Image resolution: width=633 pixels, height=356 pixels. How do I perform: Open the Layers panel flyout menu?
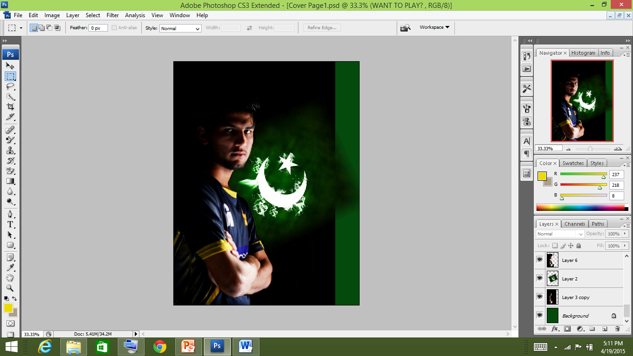(x=627, y=226)
